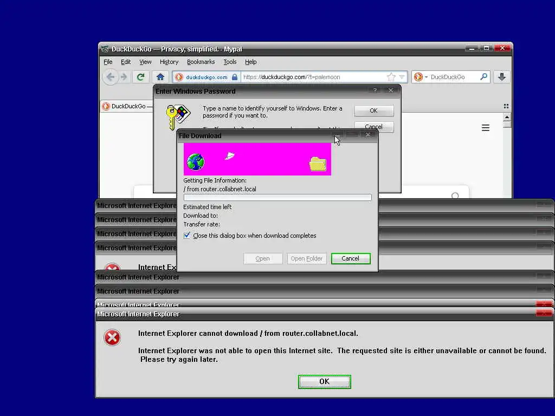
Task: Click the flying paper icon in download animation
Action: point(229,155)
